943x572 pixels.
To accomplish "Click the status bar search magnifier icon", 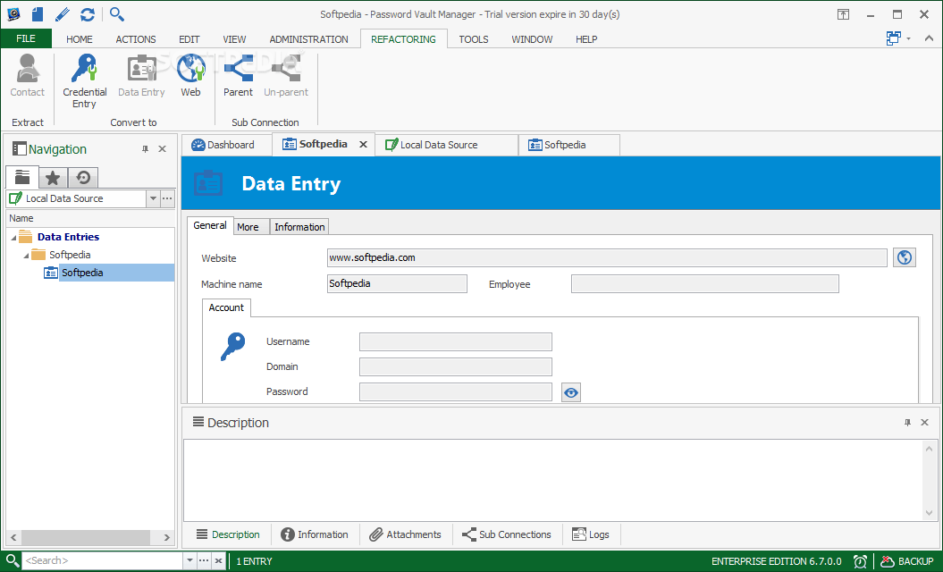I will (x=12, y=560).
